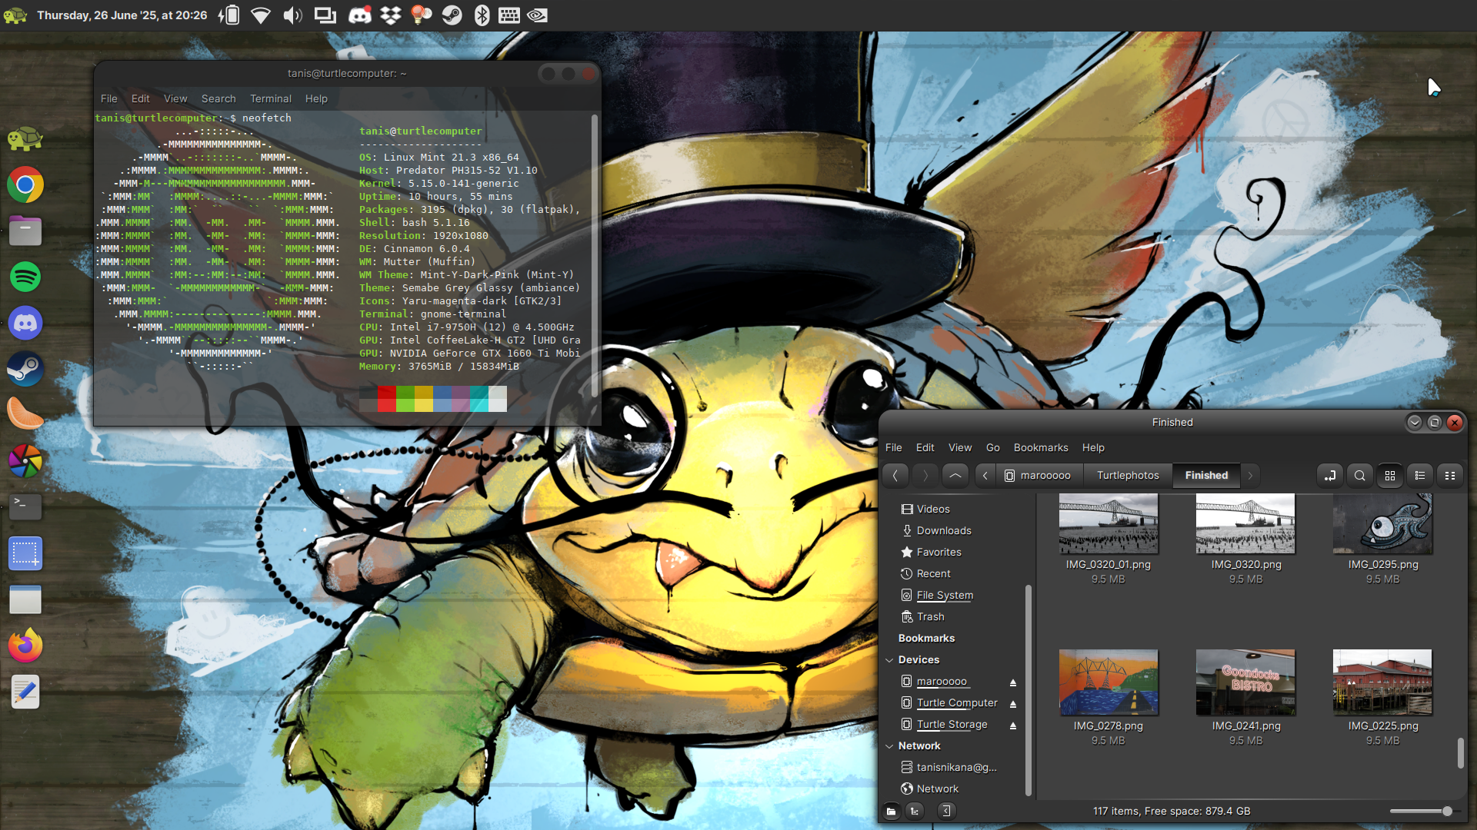The width and height of the screenshot is (1477, 830).
Task: Toggle the location entry path button
Action: point(1330,476)
